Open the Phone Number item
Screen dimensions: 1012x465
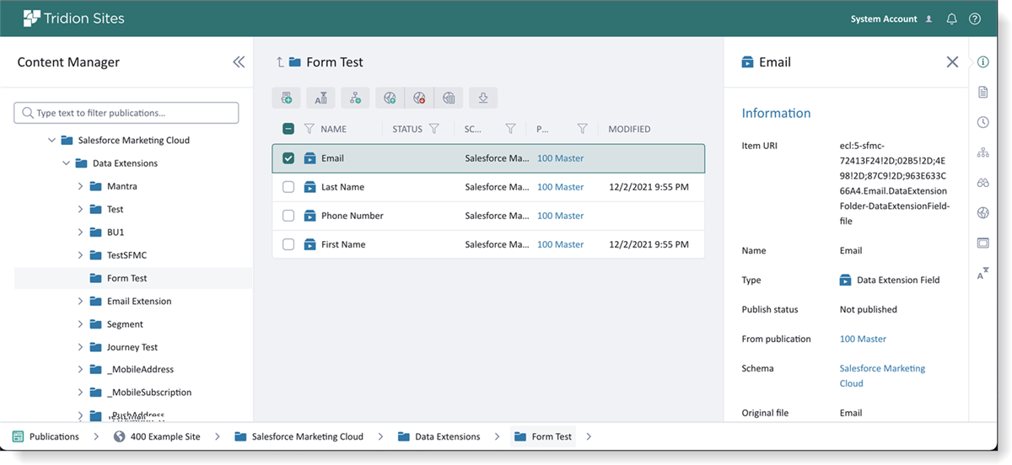[353, 216]
